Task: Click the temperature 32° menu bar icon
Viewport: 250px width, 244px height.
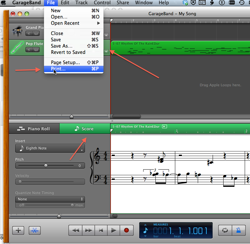Action: pyautogui.click(x=202, y=3)
